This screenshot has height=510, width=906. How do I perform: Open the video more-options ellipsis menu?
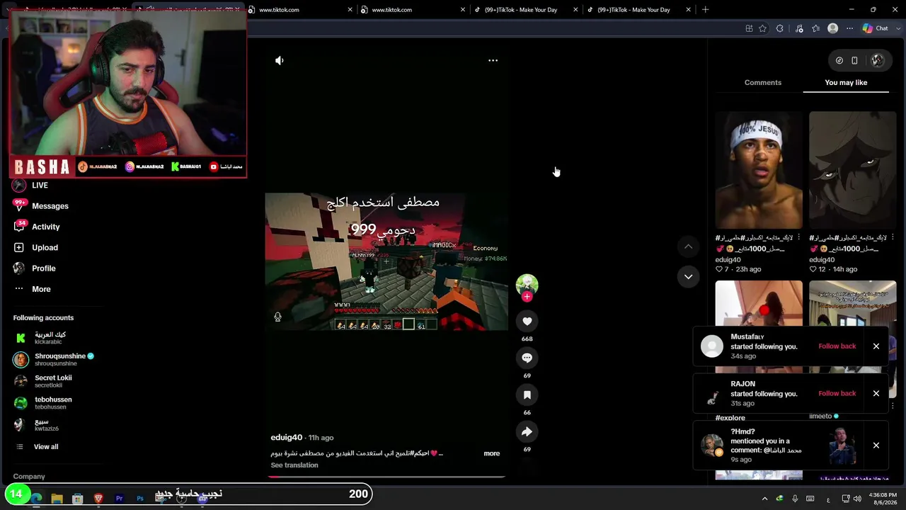coord(493,60)
